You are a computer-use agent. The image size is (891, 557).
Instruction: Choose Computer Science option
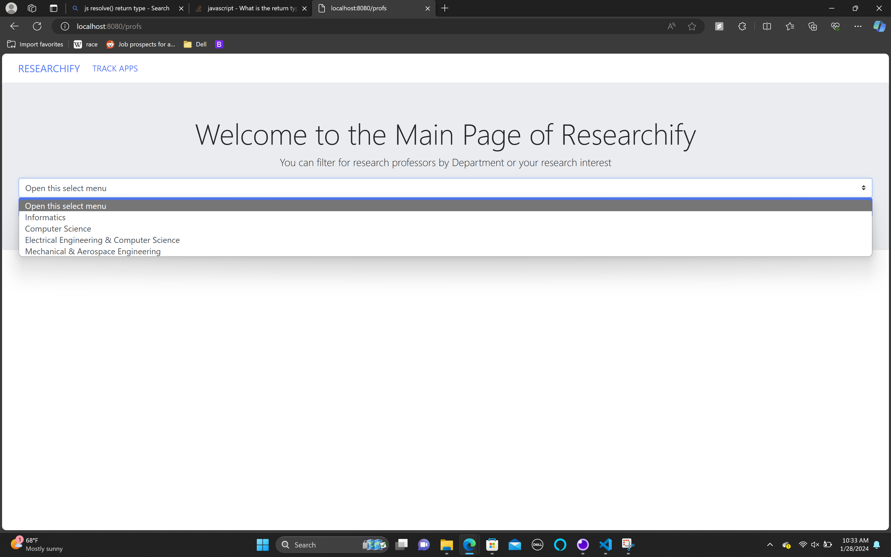point(58,229)
